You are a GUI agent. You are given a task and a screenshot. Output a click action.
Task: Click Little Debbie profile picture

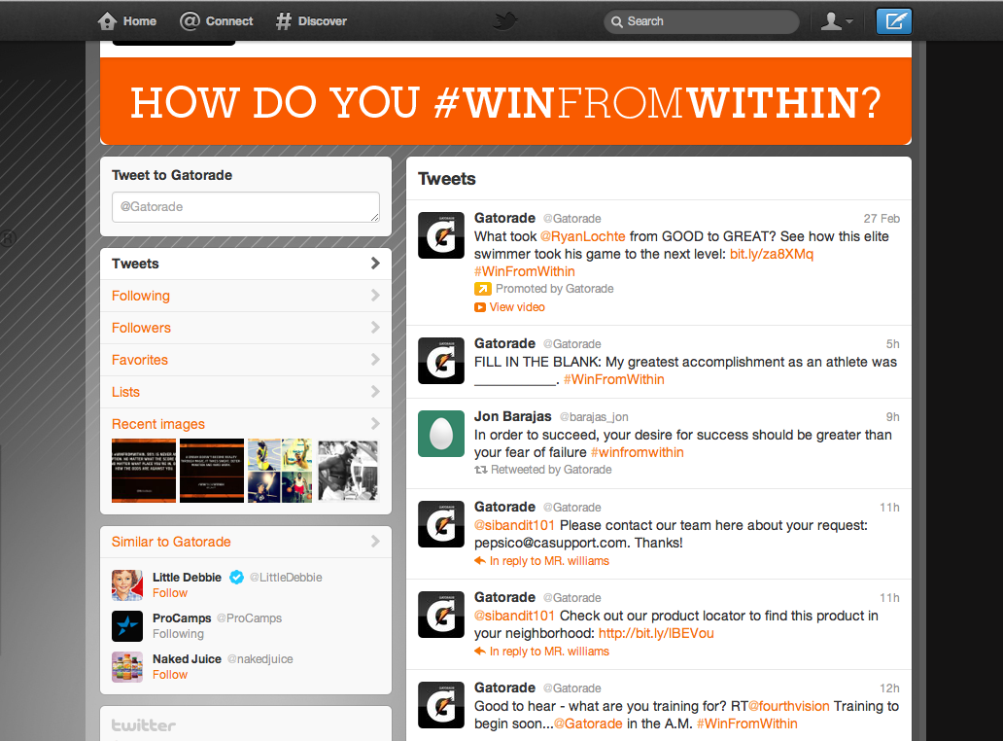coord(127,585)
